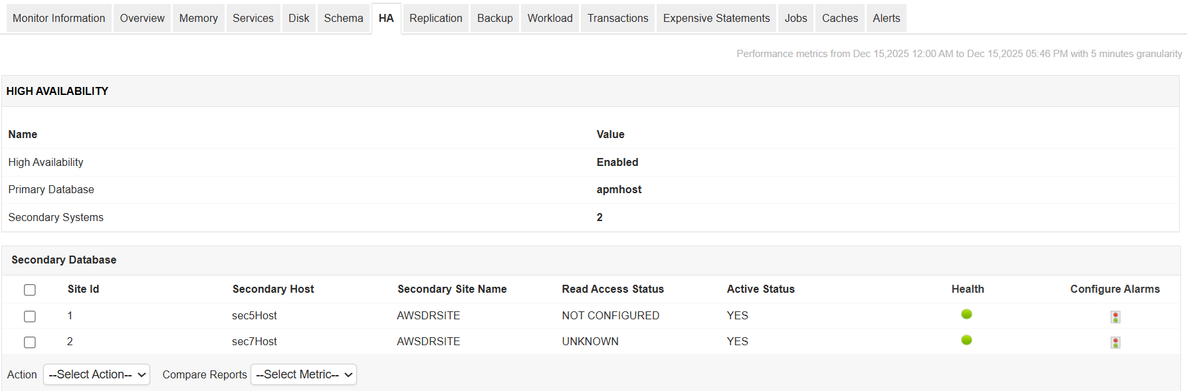Open Configure Alarms for Site Id 1
This screenshot has height=391, width=1187.
[x=1115, y=316]
